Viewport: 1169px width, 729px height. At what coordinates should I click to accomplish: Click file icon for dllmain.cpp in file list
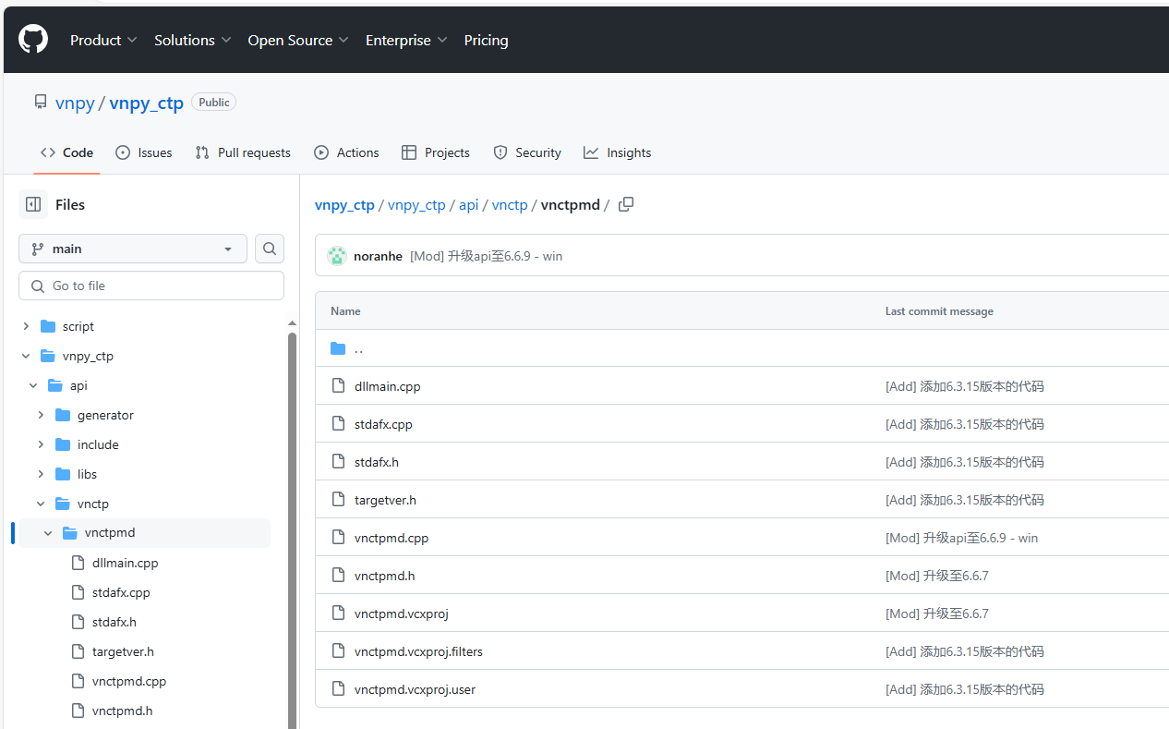pyautogui.click(x=338, y=386)
